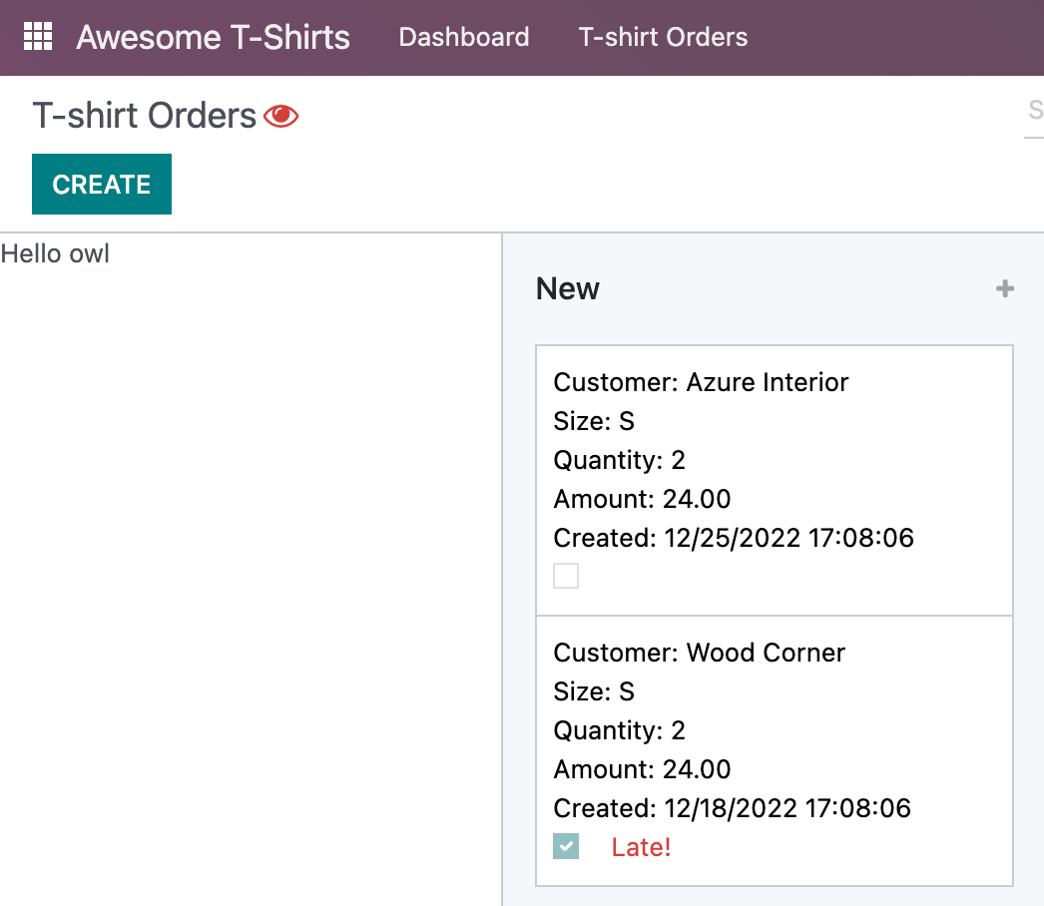The image size is (1044, 906).
Task: Click the red Late! label
Action: [x=641, y=847]
